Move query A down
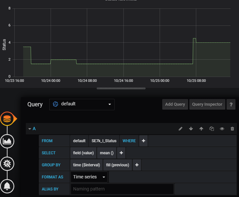 [191, 129]
